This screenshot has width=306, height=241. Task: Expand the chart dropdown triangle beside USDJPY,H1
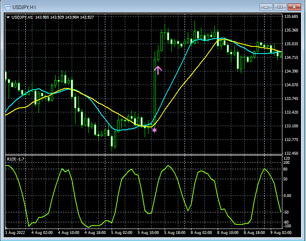pyautogui.click(x=8, y=17)
